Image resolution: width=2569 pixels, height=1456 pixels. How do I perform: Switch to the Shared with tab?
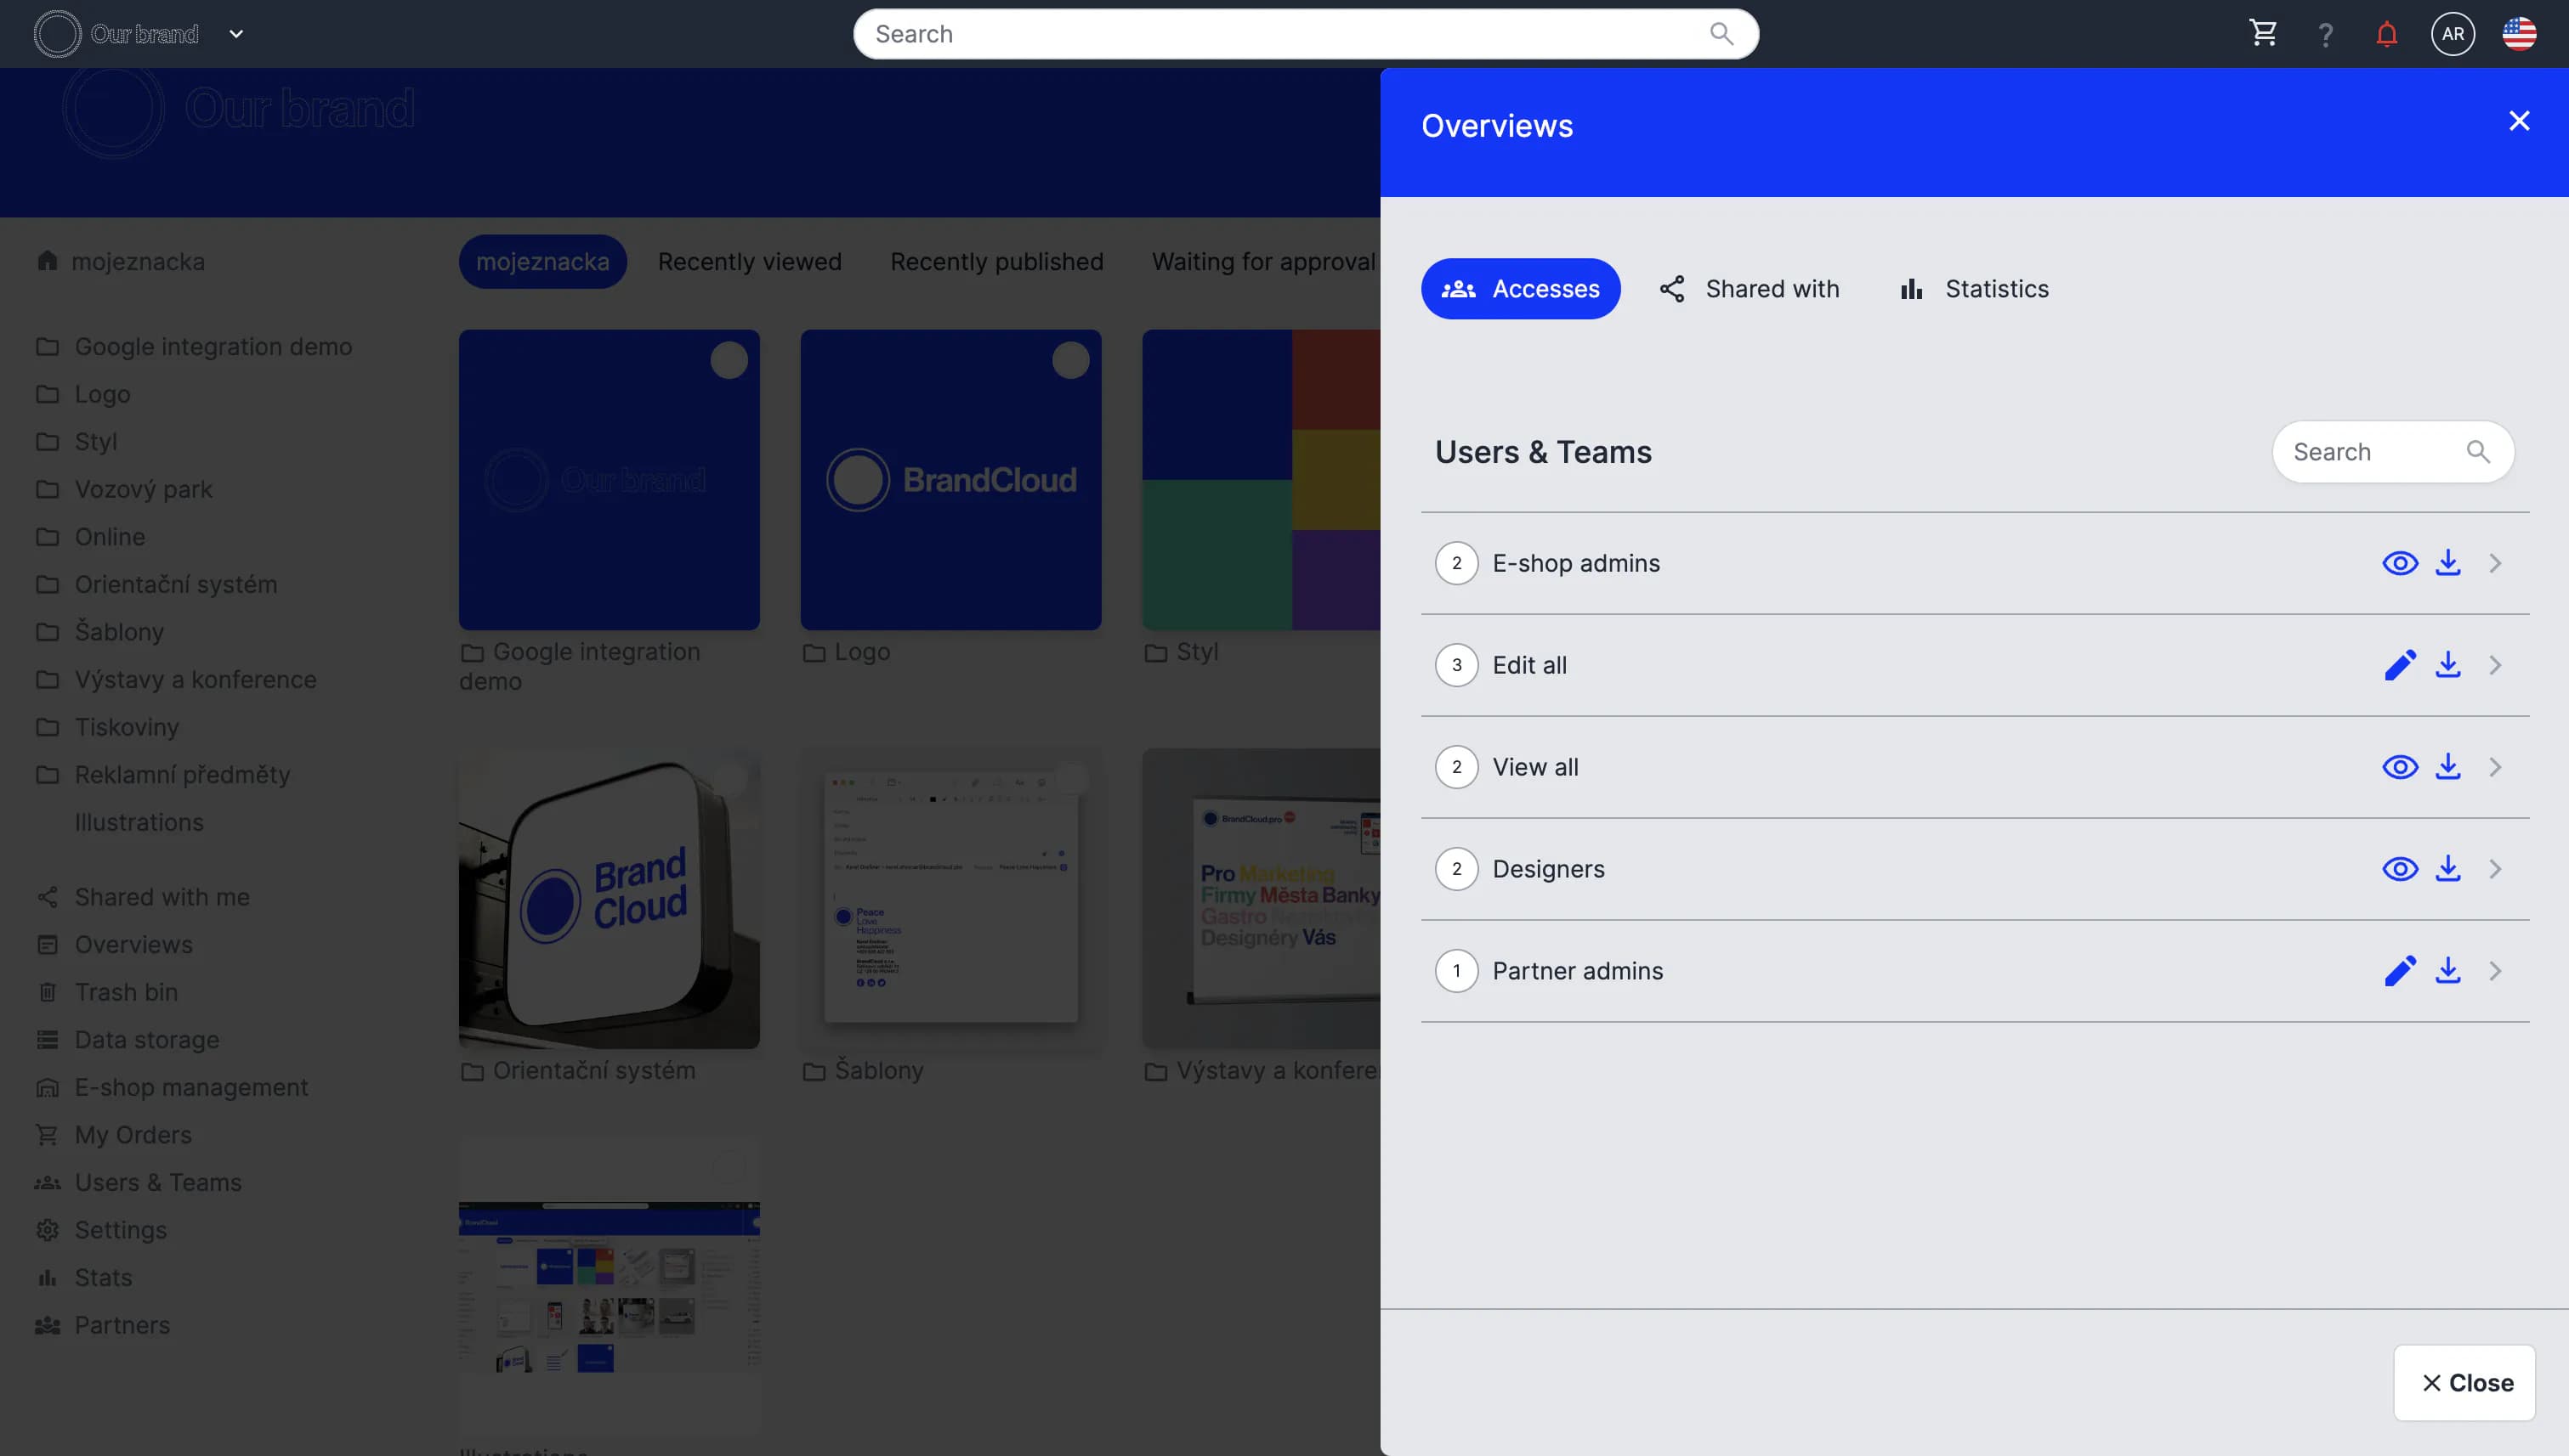click(x=1750, y=289)
